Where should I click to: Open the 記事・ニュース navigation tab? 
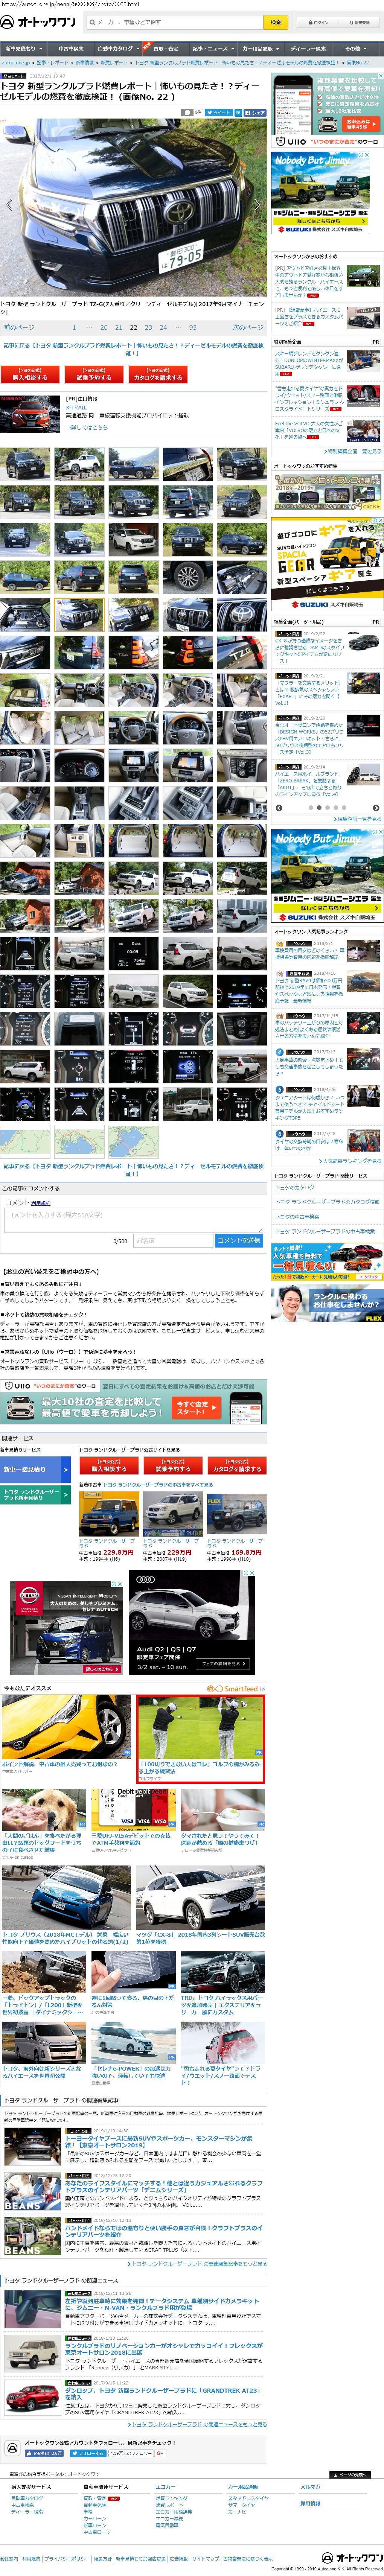pos(211,48)
